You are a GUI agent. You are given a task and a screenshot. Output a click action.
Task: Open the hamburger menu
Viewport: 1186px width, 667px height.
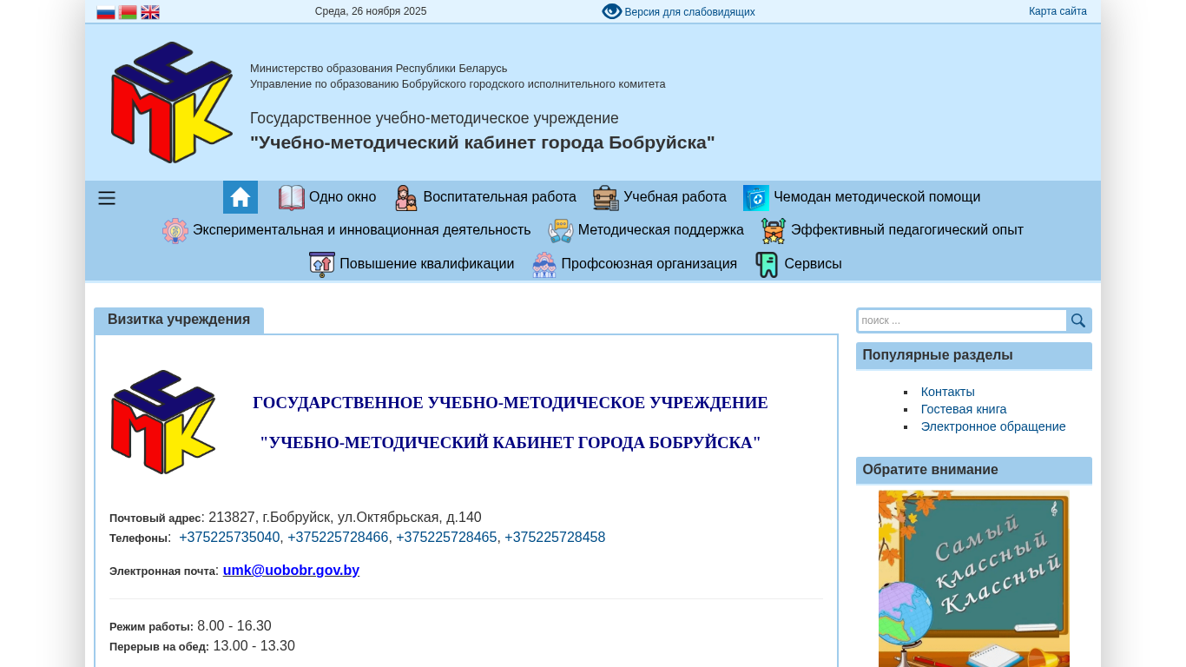click(x=107, y=198)
